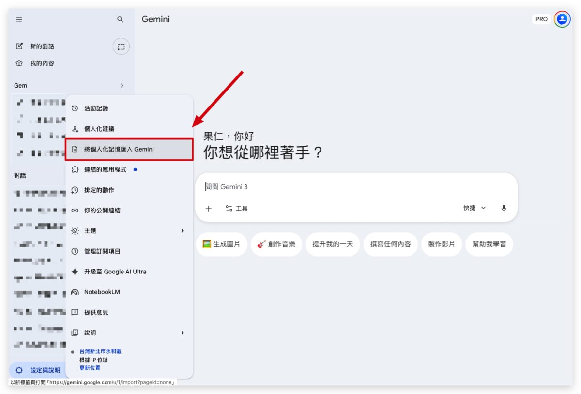The image size is (581, 394).
Task: Click the plus icon to add files
Action: pos(209,209)
